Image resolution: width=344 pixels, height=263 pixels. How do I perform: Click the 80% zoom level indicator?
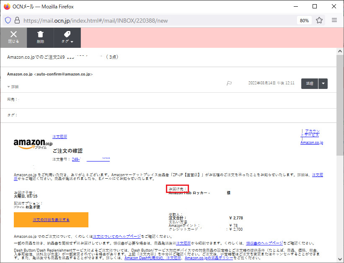(x=304, y=20)
